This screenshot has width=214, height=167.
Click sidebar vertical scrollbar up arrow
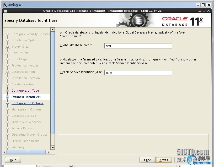click(53, 29)
